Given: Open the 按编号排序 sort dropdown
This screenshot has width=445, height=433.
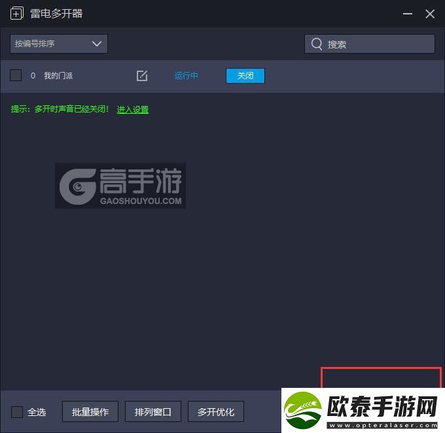Looking at the screenshot, I should pyautogui.click(x=59, y=44).
